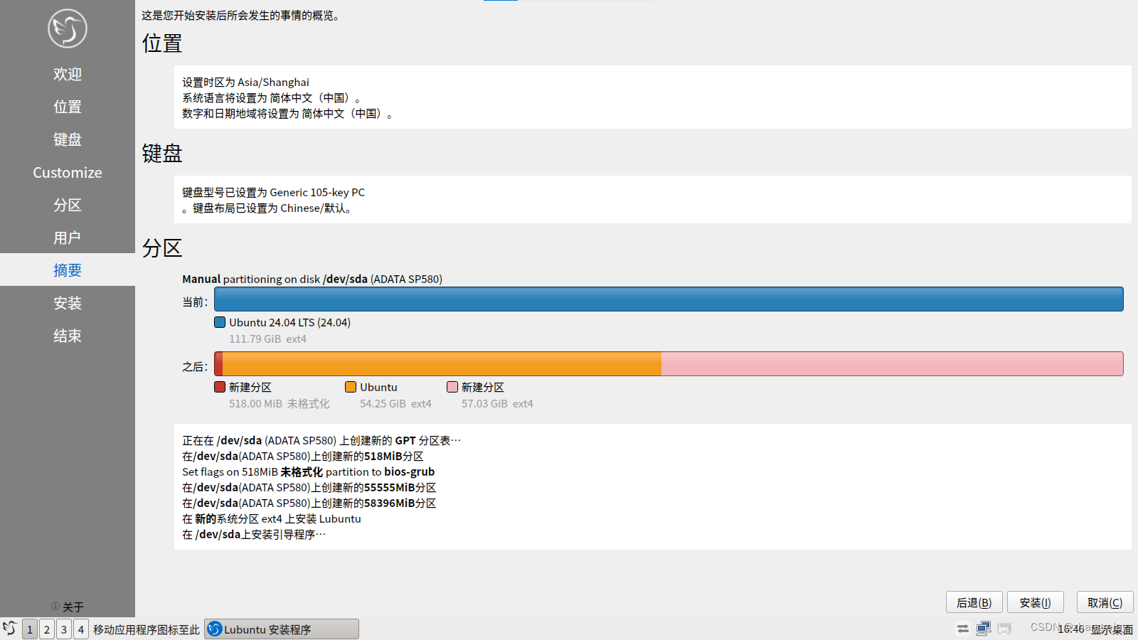
Task: Click the '57.03 GiB ext4' text
Action: 497,404
